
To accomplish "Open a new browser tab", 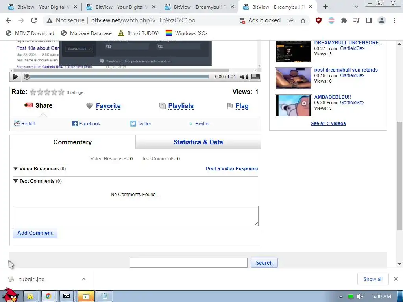I will (325, 7).
